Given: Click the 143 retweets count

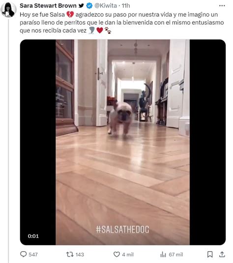Looking at the screenshot, I should tap(80, 255).
